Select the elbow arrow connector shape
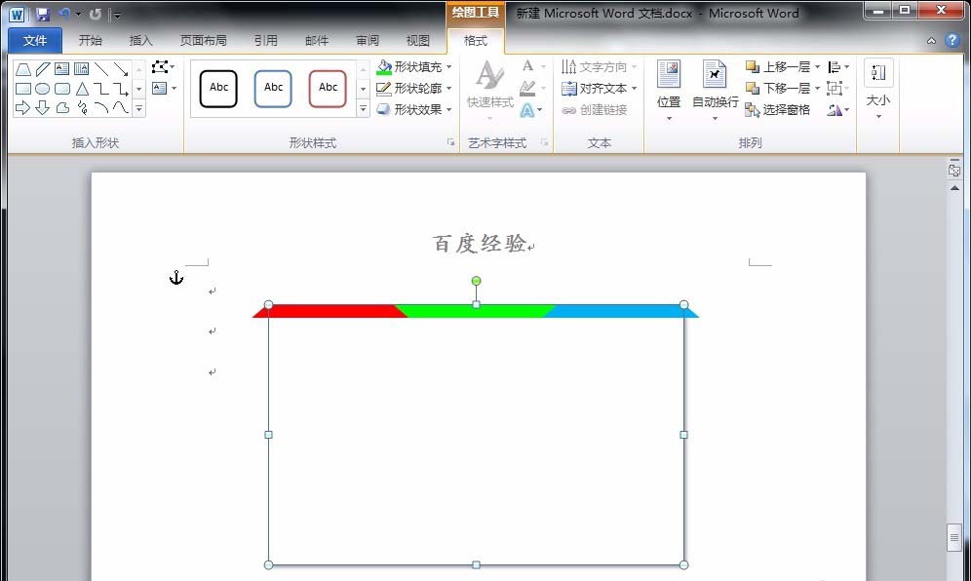 pos(121,89)
